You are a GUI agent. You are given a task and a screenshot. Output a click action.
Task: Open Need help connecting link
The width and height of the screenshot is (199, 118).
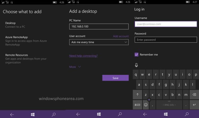(84, 56)
